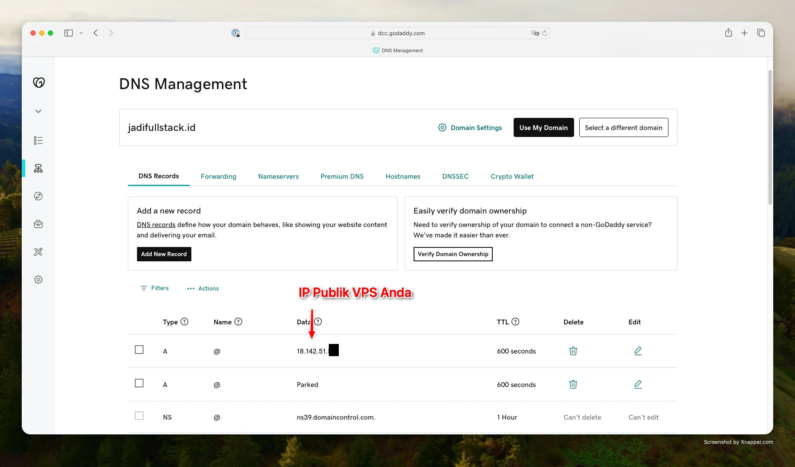
Task: Edit the Parked A record
Action: click(638, 384)
